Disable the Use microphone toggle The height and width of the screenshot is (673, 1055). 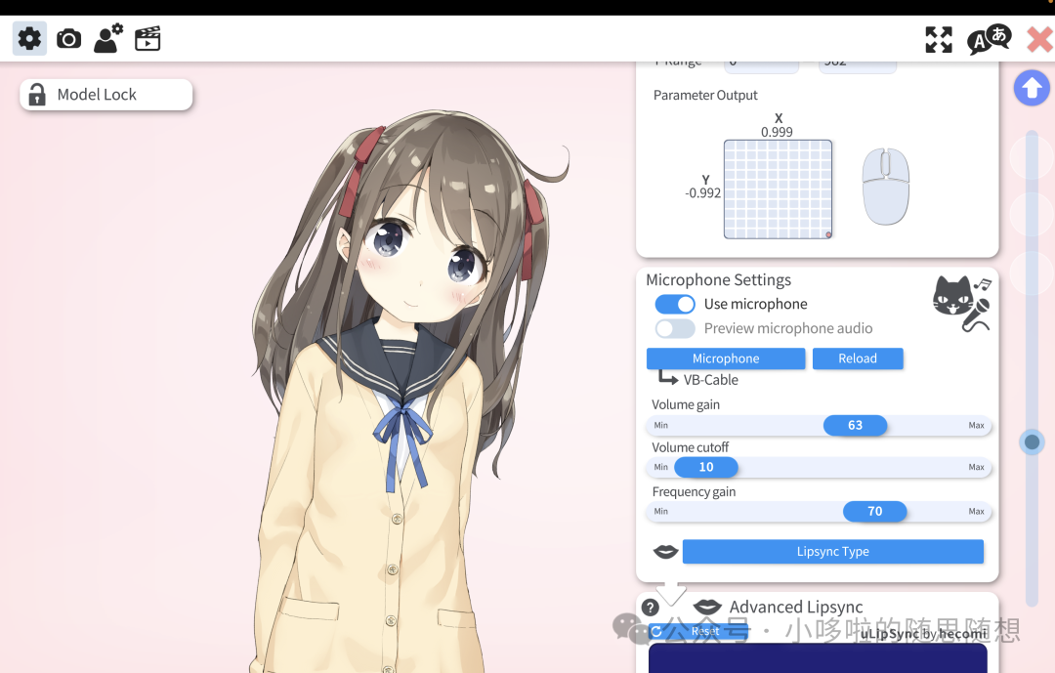click(675, 304)
